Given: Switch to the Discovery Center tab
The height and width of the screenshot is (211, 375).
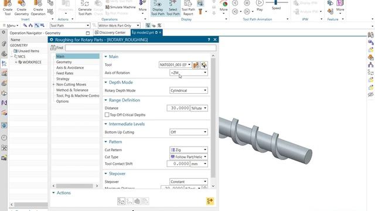Looking at the screenshot, I should click(110, 32).
